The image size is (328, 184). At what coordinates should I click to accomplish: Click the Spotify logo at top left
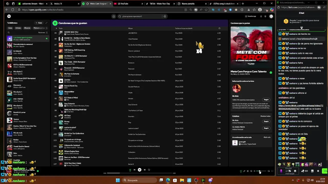tap(9, 16)
